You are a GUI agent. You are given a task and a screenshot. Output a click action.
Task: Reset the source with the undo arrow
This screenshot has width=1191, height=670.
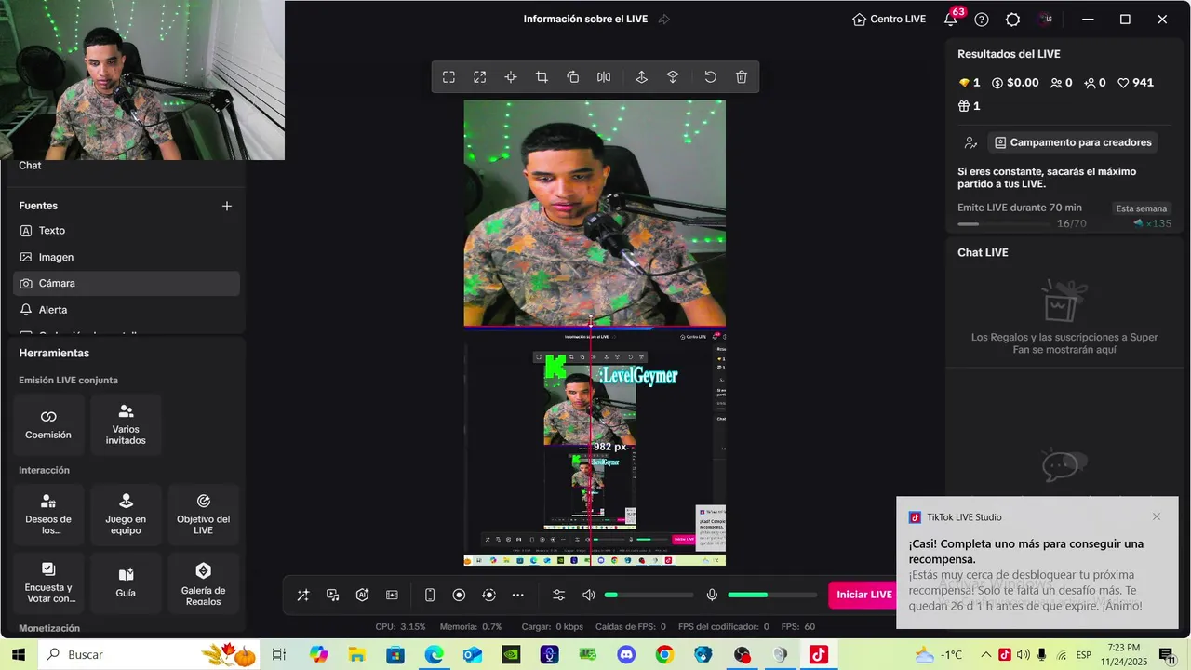710,77
